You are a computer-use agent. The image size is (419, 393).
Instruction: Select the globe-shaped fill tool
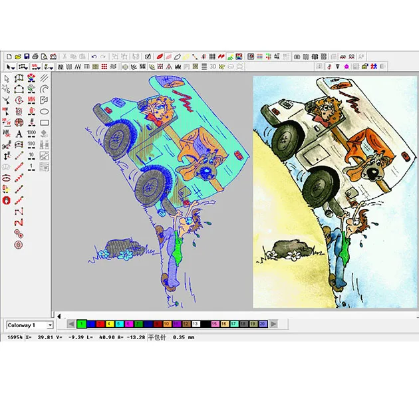click(19, 122)
